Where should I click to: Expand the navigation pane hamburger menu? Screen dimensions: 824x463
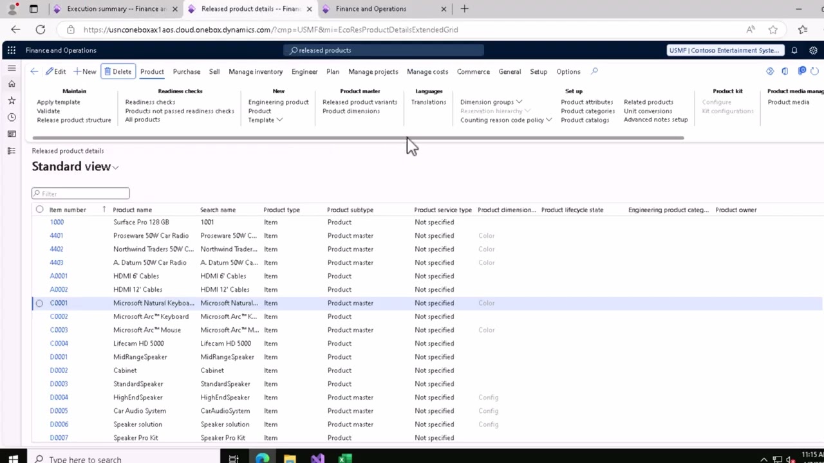pyautogui.click(x=12, y=68)
